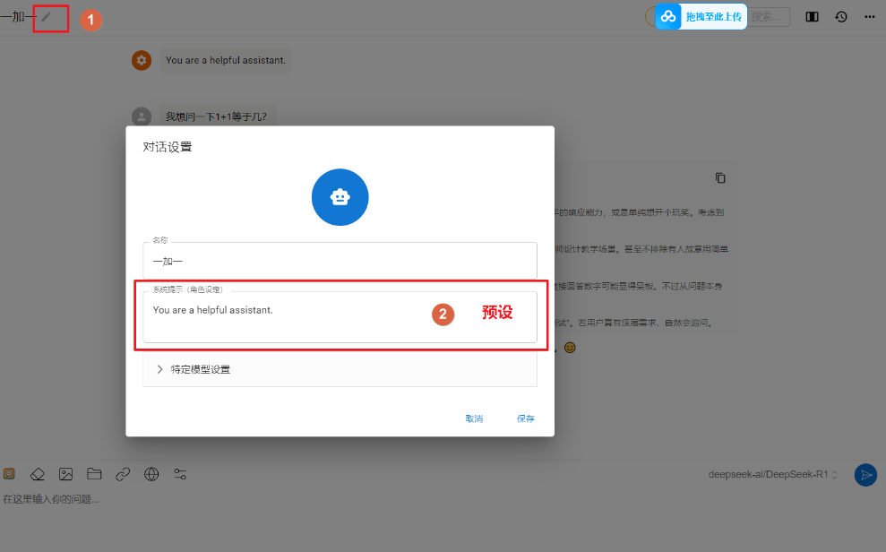Viewport: 886px width, 552px height.
Task: Open the three-dot more options menu
Action: 870,17
